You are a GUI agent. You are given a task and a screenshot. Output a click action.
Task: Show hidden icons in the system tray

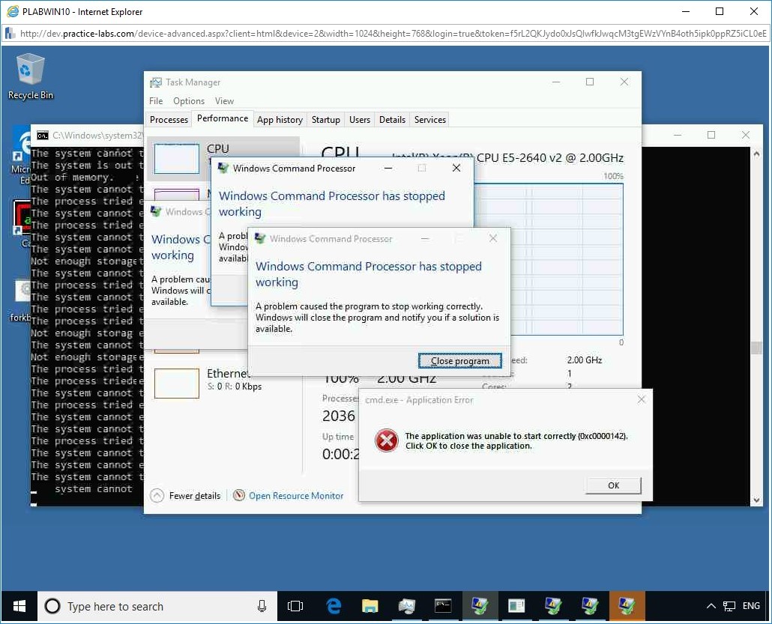click(711, 606)
